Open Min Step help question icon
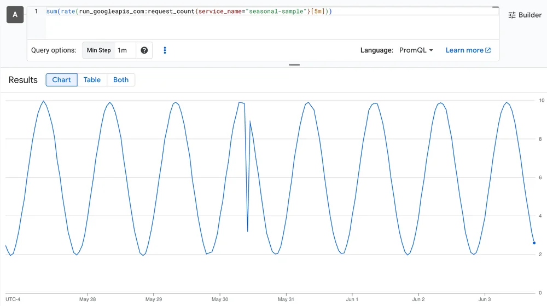This screenshot has width=547, height=306. pos(144,50)
